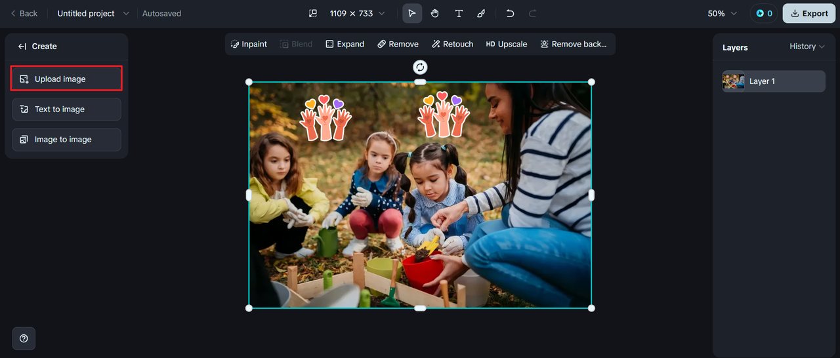Select the brush drawing tool
840x358 pixels.
click(481, 13)
